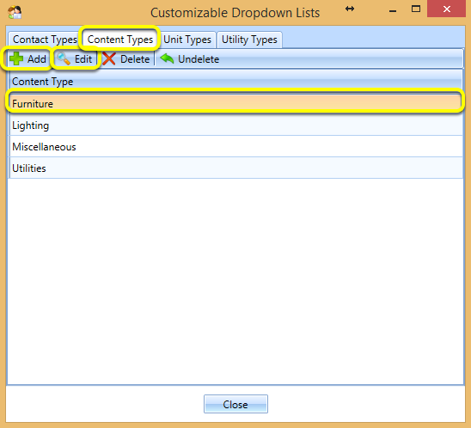Select the Utilities row
This screenshot has width=471, height=428.
tap(235, 168)
